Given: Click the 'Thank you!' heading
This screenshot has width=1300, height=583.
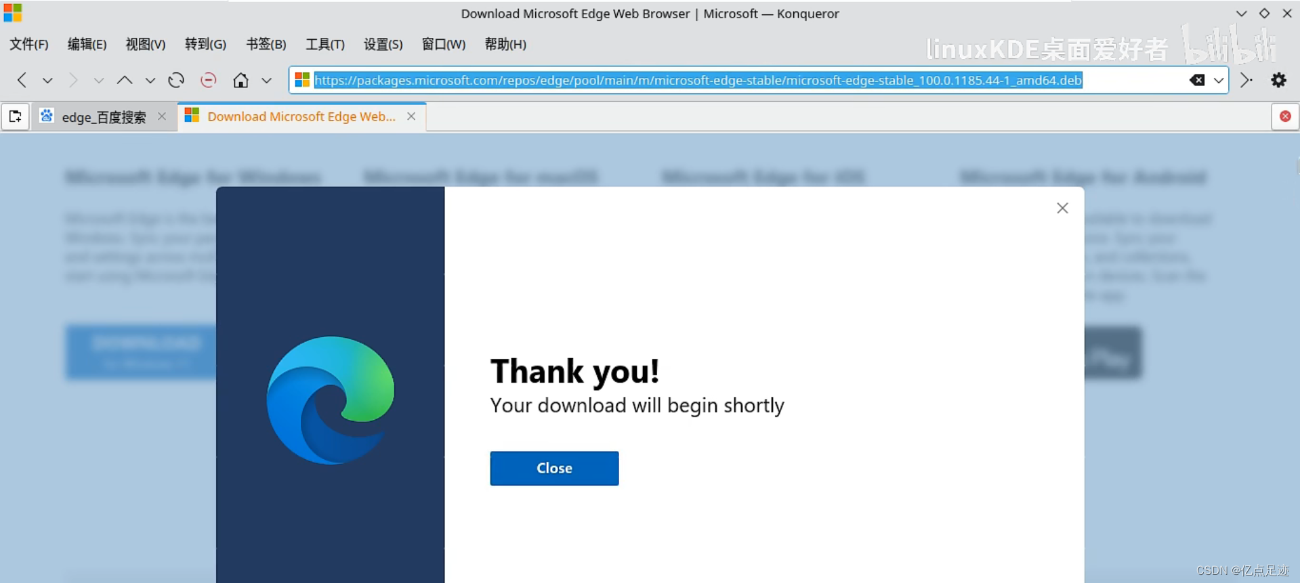Looking at the screenshot, I should point(574,372).
